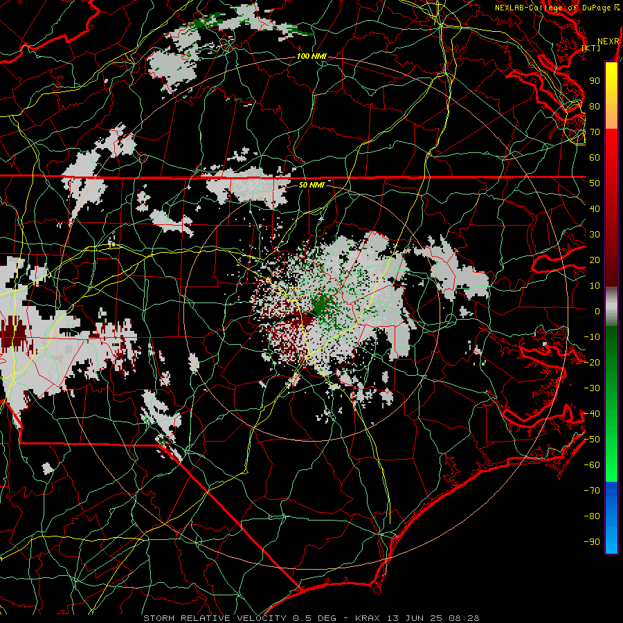623x623 pixels.
Task: Click the 40 value on the velocity scale
Action: [x=595, y=209]
